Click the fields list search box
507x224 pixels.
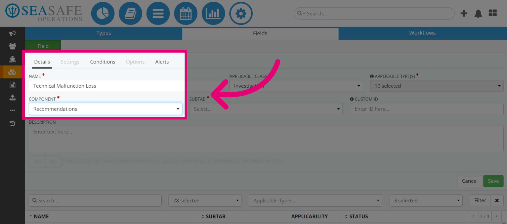[95, 201]
